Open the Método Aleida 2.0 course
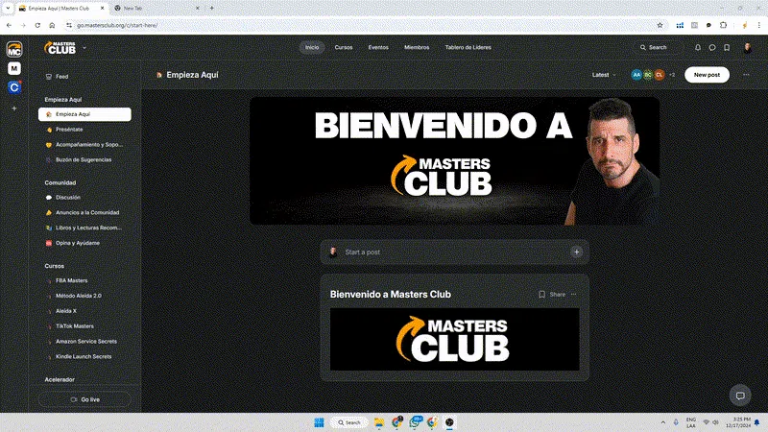The width and height of the screenshot is (768, 432). tap(84, 296)
